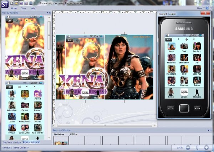Click the emulator phone's center home key

(x=184, y=108)
